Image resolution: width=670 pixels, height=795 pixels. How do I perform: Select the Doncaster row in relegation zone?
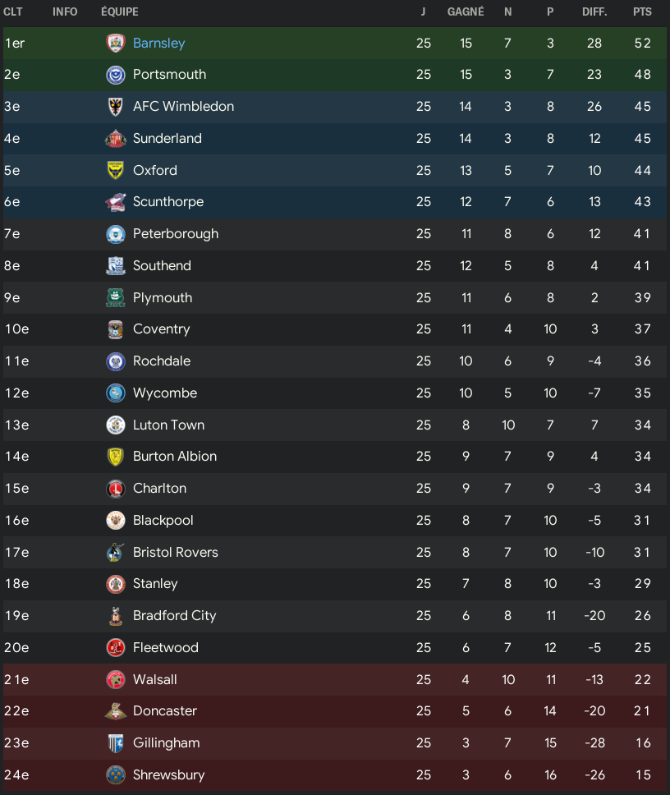tap(335, 711)
